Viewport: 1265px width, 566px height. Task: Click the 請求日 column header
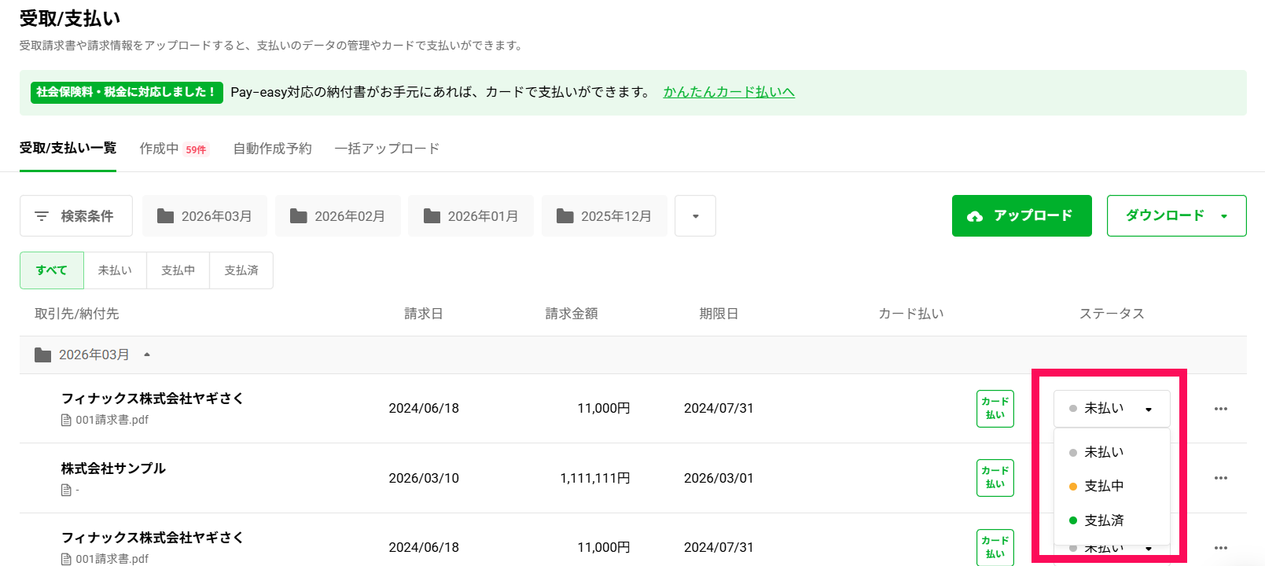pyautogui.click(x=424, y=314)
